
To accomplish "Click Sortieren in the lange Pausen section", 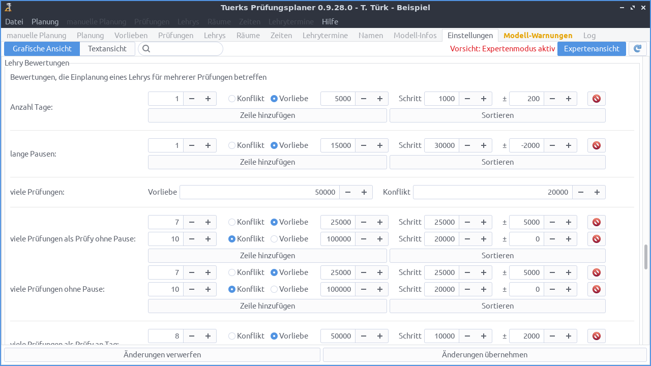I will 497,162.
